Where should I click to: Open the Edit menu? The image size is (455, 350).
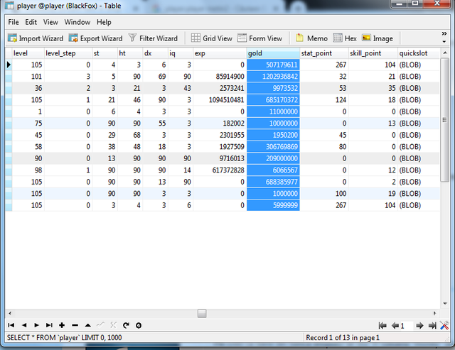coord(31,22)
